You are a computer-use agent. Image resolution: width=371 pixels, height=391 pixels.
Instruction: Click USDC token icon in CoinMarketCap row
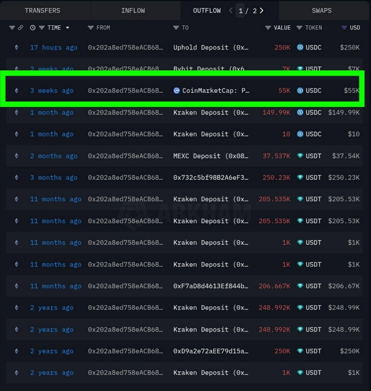tap(300, 90)
